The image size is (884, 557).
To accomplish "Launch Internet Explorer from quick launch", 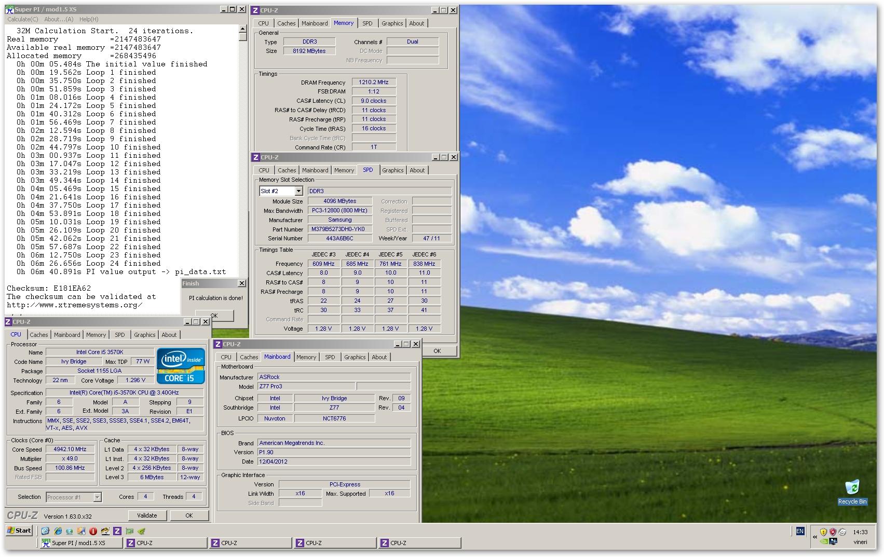I will pyautogui.click(x=58, y=531).
